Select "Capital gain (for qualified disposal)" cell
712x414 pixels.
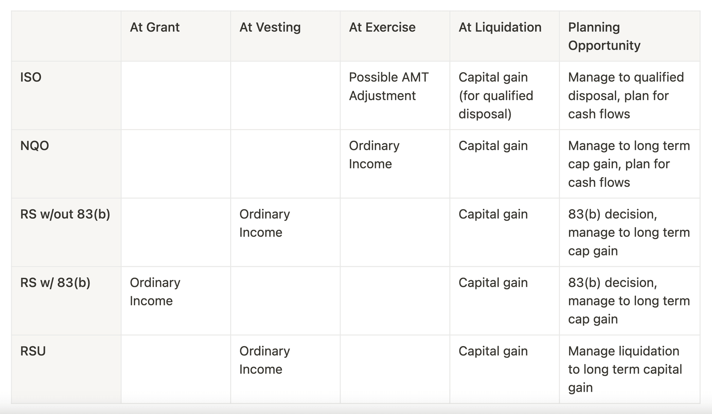point(504,96)
